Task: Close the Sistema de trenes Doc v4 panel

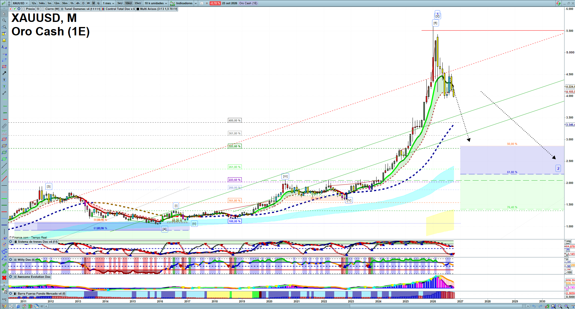Action: click(11, 242)
